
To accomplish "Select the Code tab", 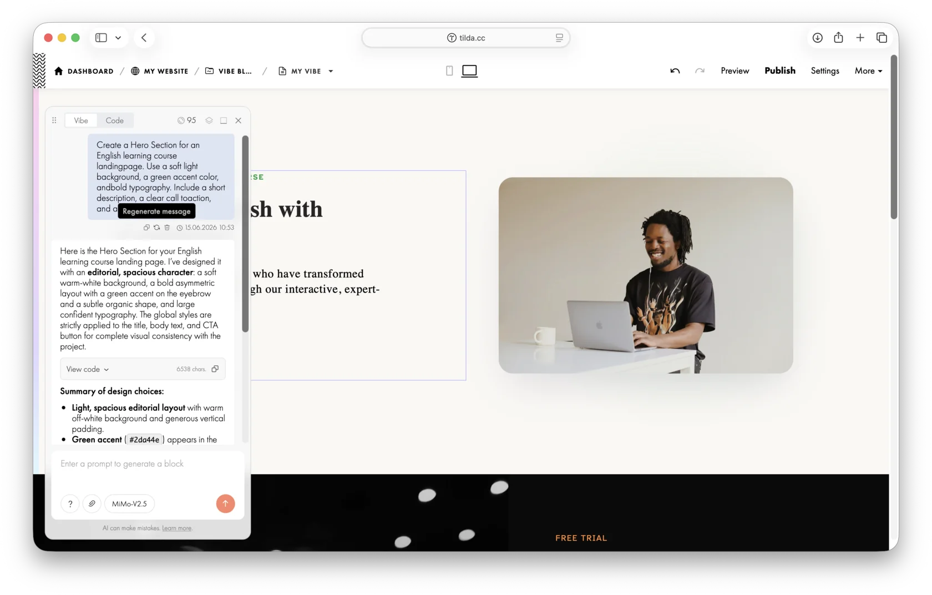I will (115, 120).
